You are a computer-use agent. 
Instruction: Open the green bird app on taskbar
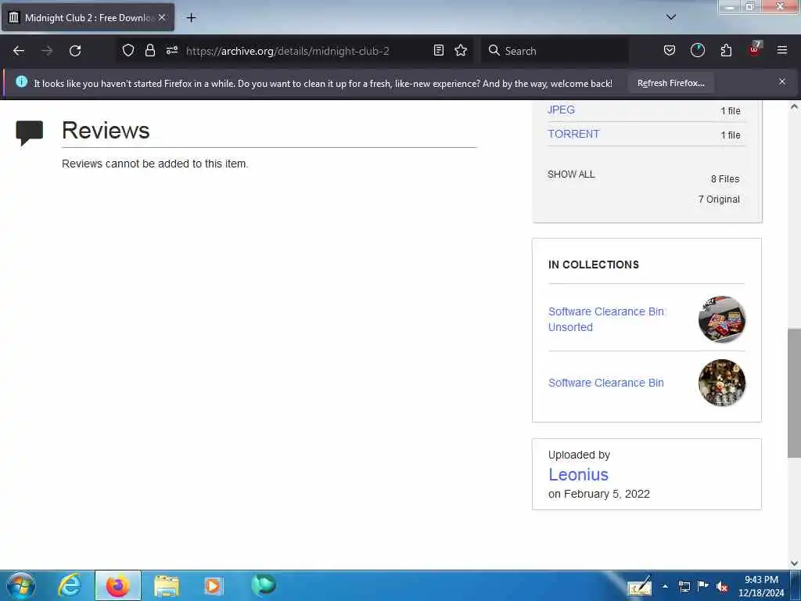point(263,585)
